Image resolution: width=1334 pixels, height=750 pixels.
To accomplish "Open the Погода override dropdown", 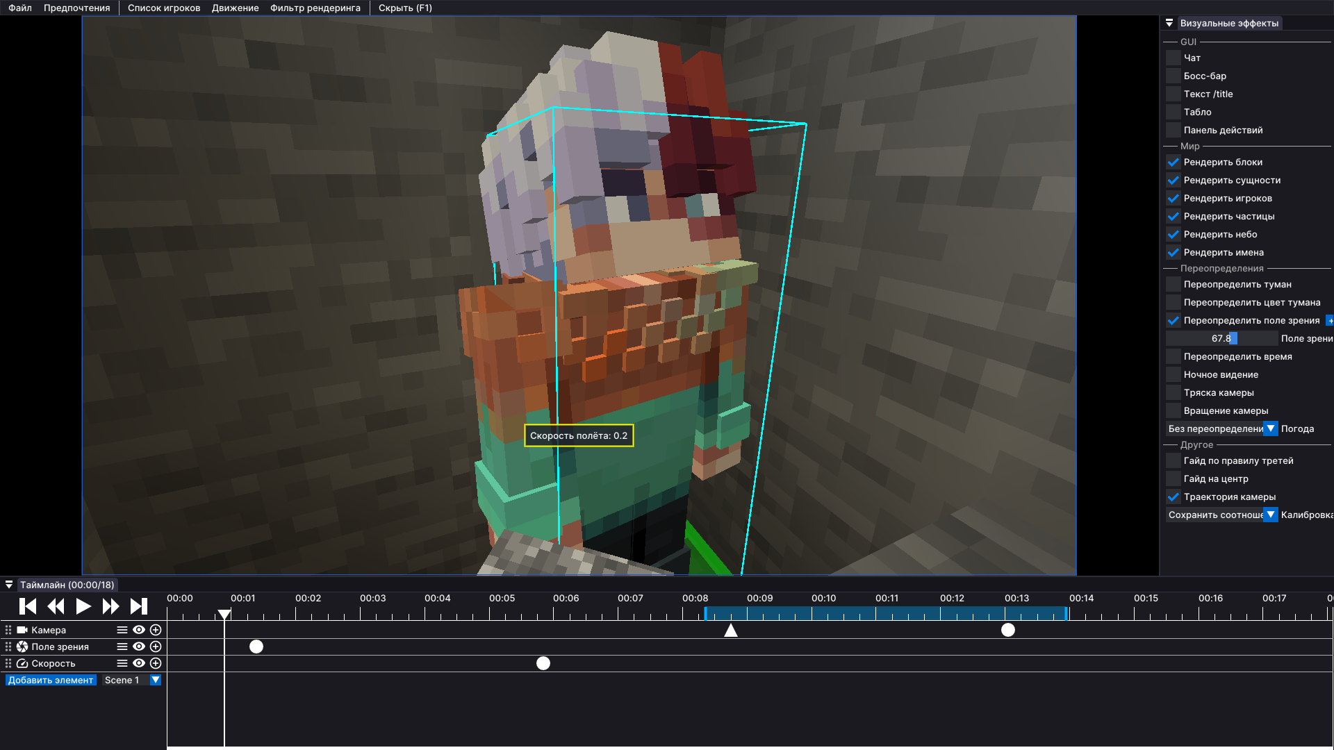I will tap(1271, 428).
